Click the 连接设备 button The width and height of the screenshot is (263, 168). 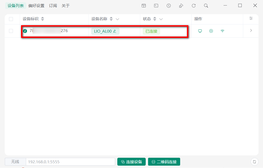tap(131, 162)
